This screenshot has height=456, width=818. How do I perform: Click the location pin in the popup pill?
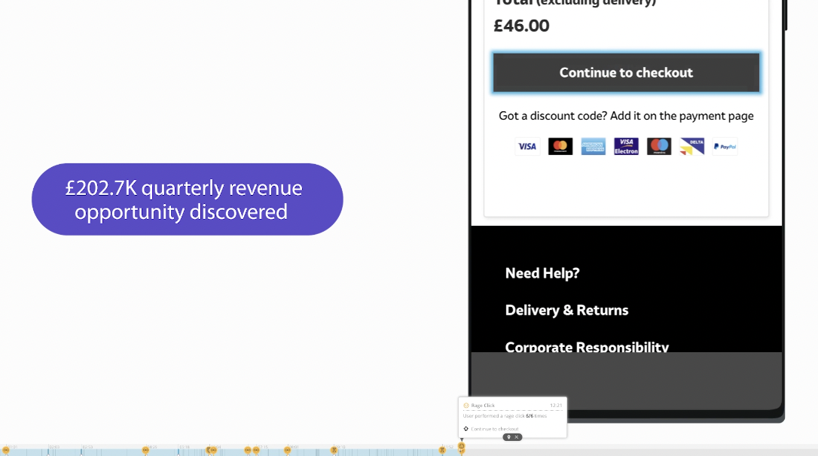click(x=509, y=436)
